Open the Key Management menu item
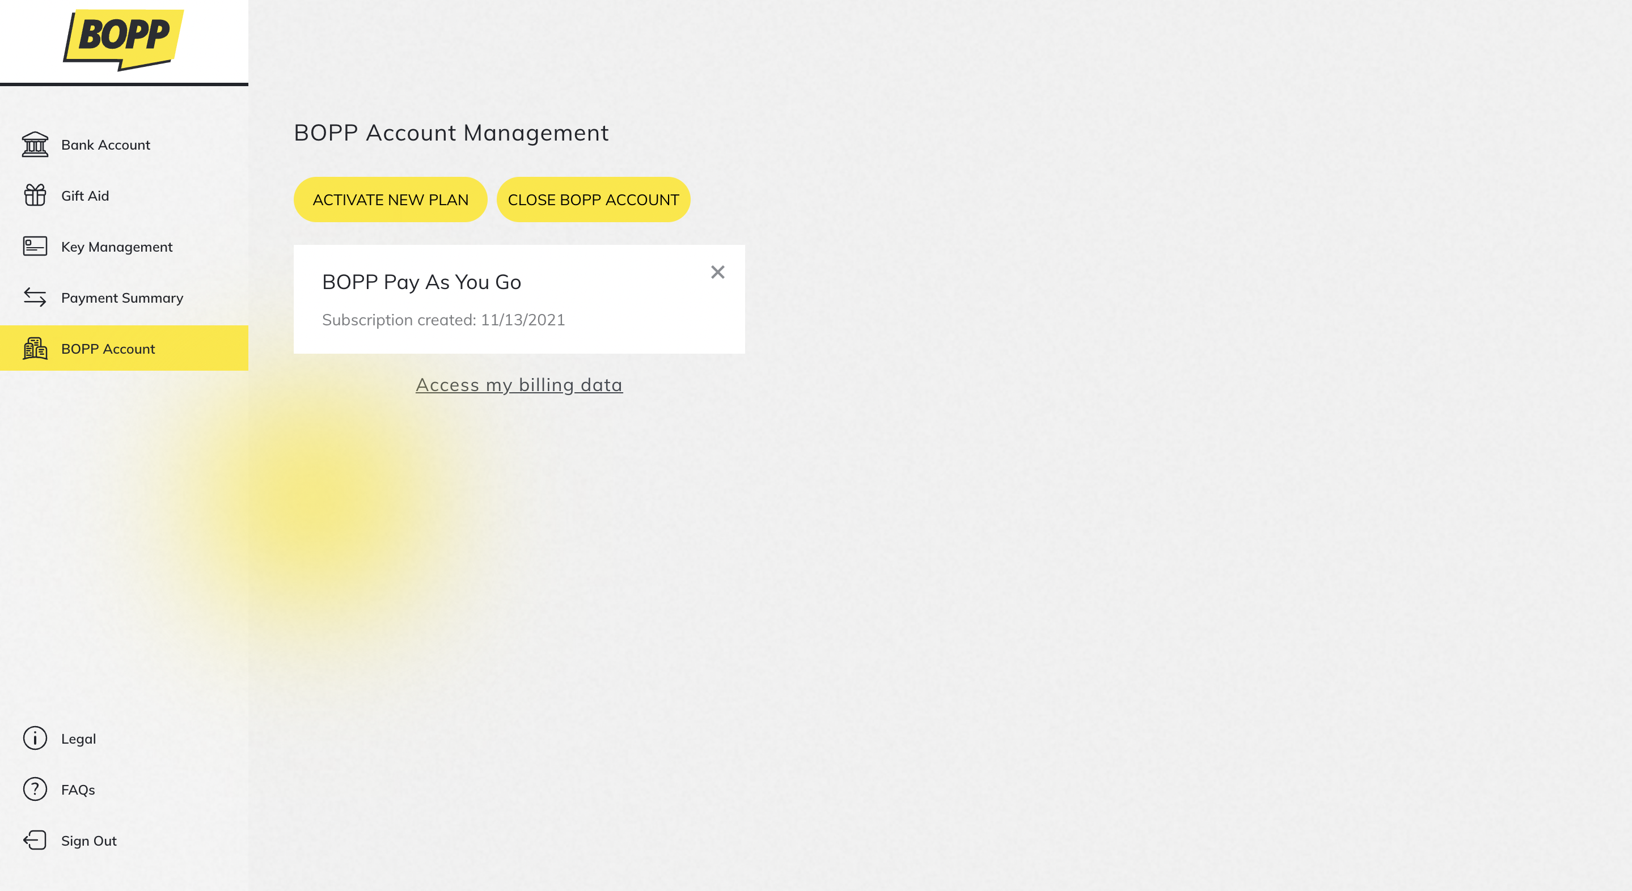 click(124, 247)
